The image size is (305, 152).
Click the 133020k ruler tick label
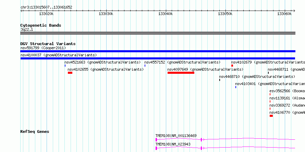[46, 14]
